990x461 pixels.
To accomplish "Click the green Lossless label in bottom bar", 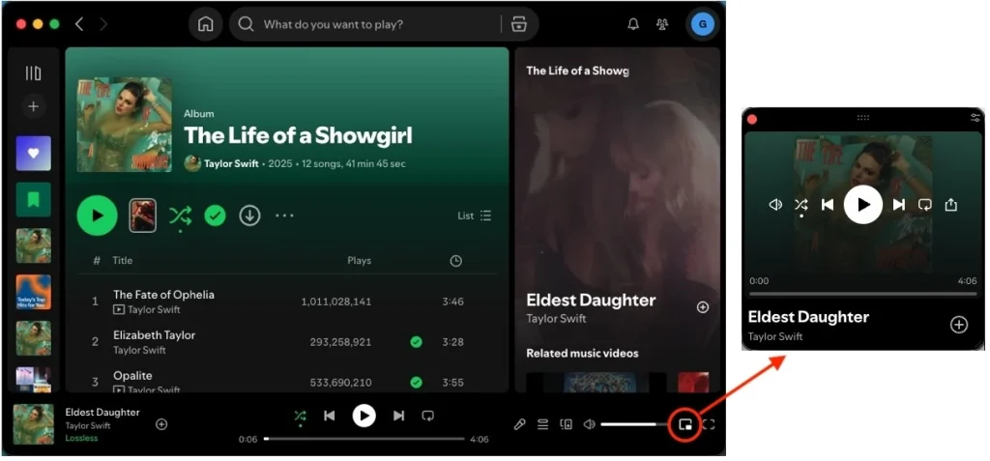I will [81, 438].
